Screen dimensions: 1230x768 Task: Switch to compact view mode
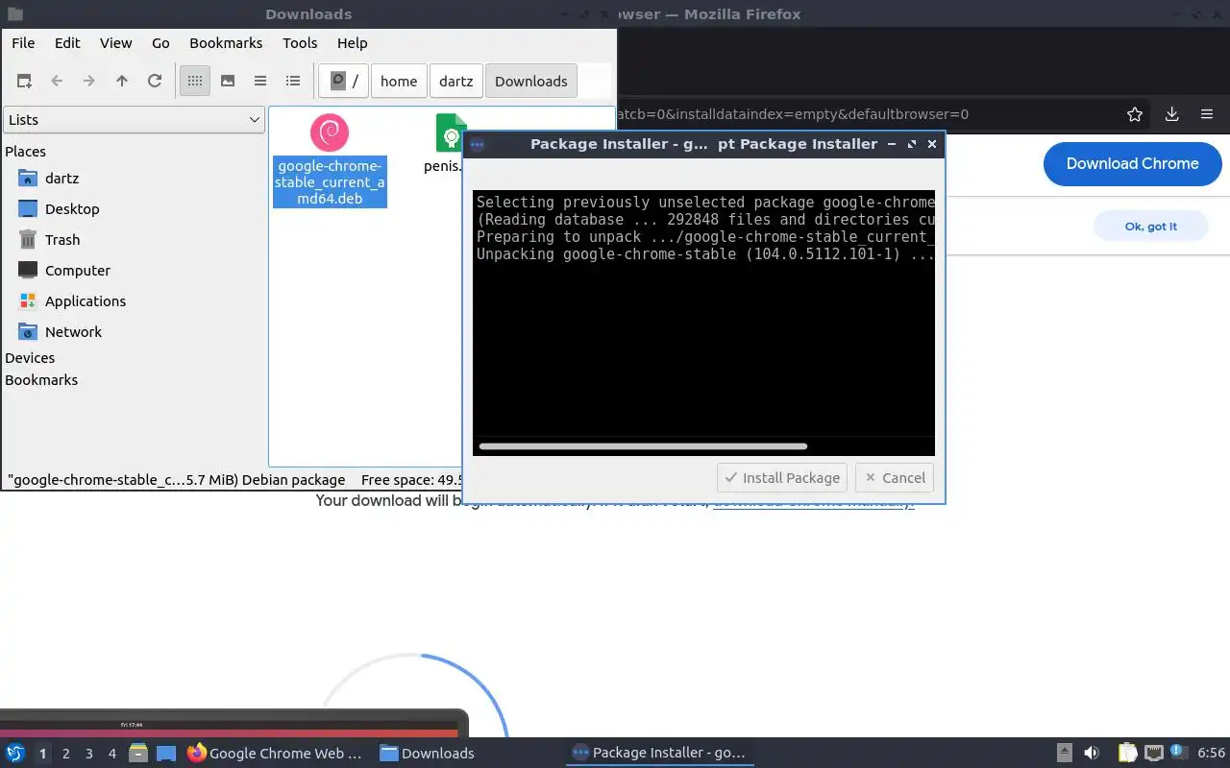(x=260, y=82)
